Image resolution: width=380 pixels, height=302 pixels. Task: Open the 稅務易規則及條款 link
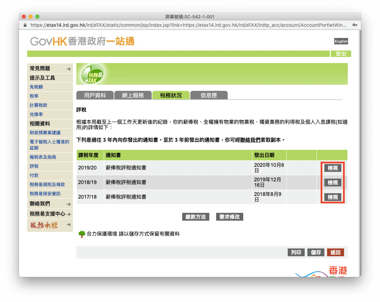47,184
